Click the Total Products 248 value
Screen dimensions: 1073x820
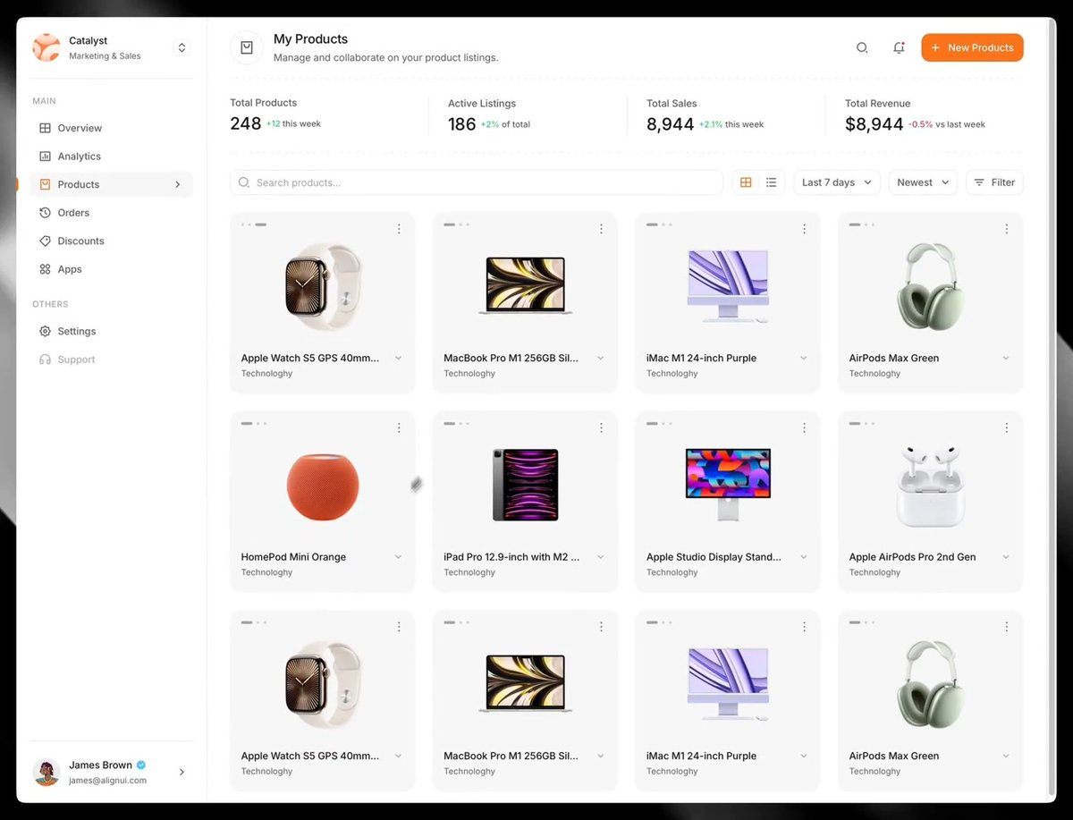pyautogui.click(x=246, y=124)
